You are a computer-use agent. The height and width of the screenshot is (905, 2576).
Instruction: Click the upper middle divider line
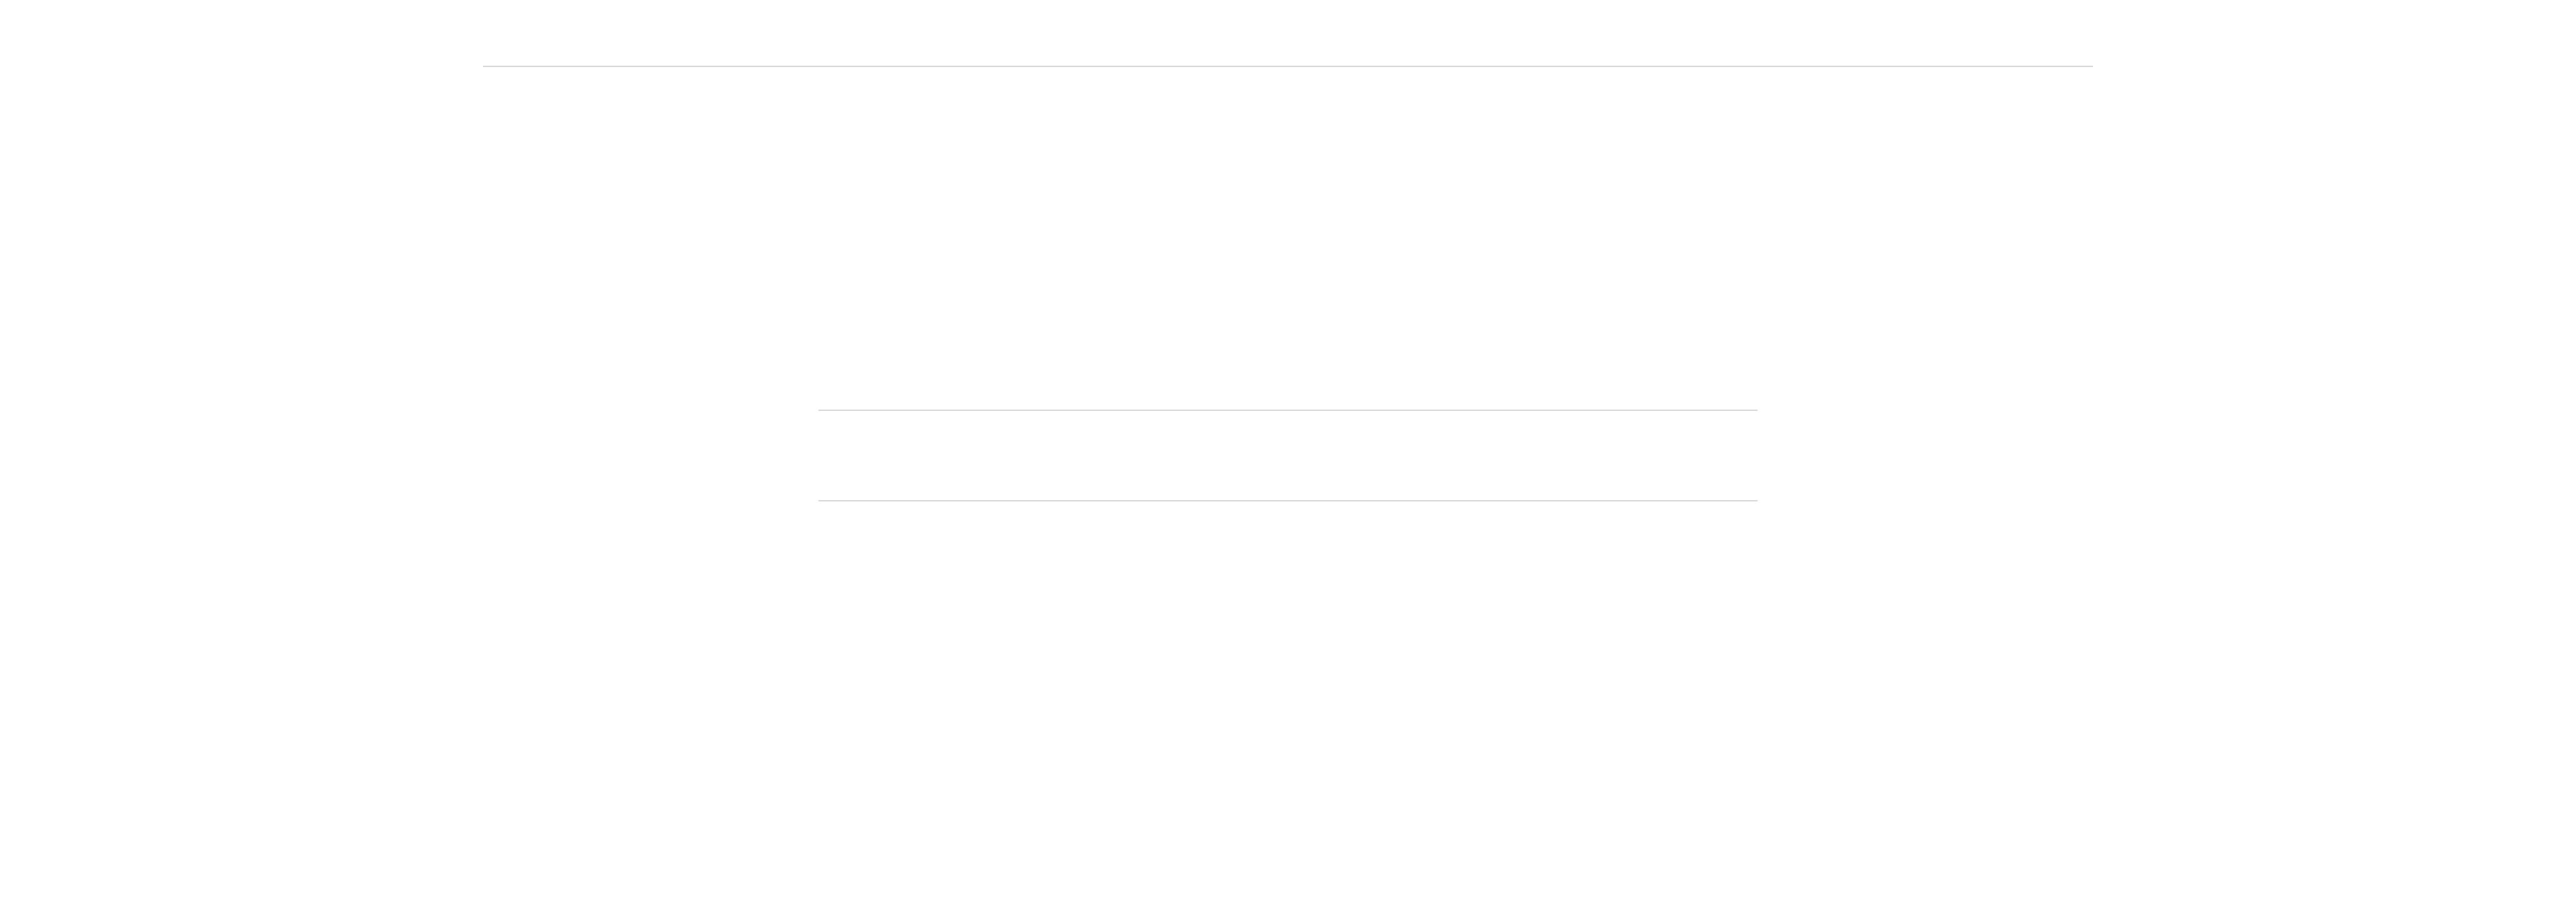(1287, 410)
